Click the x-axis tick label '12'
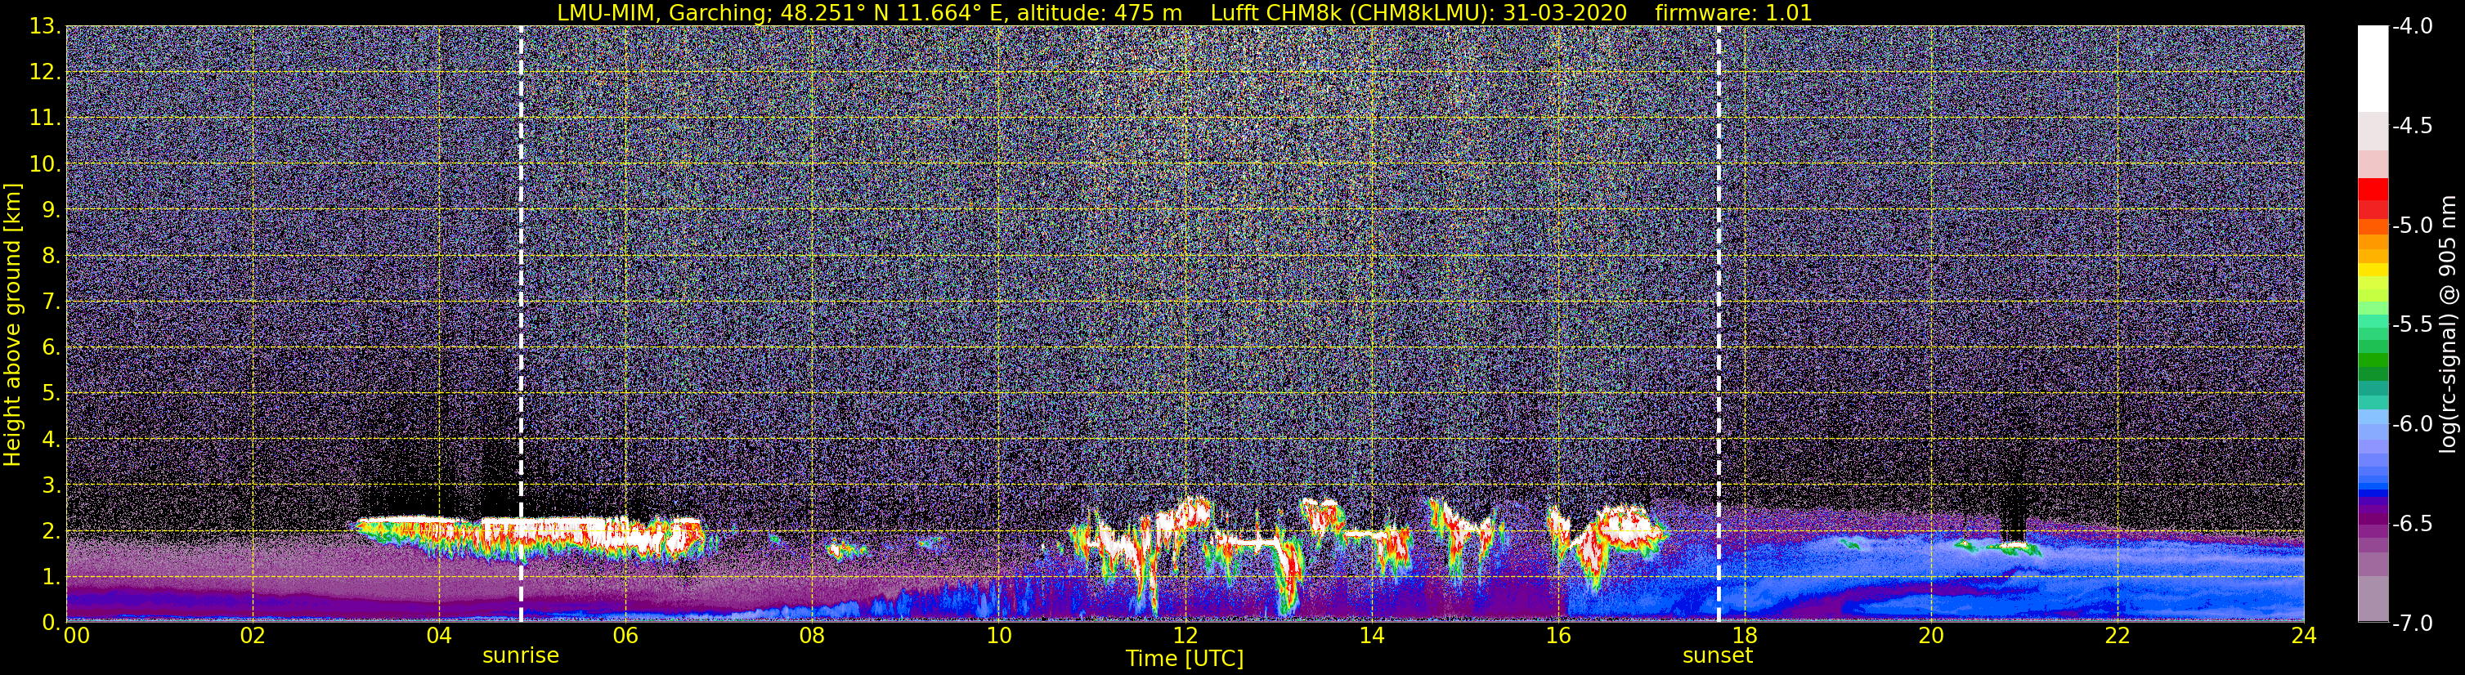2465x675 pixels. pyautogui.click(x=1185, y=636)
